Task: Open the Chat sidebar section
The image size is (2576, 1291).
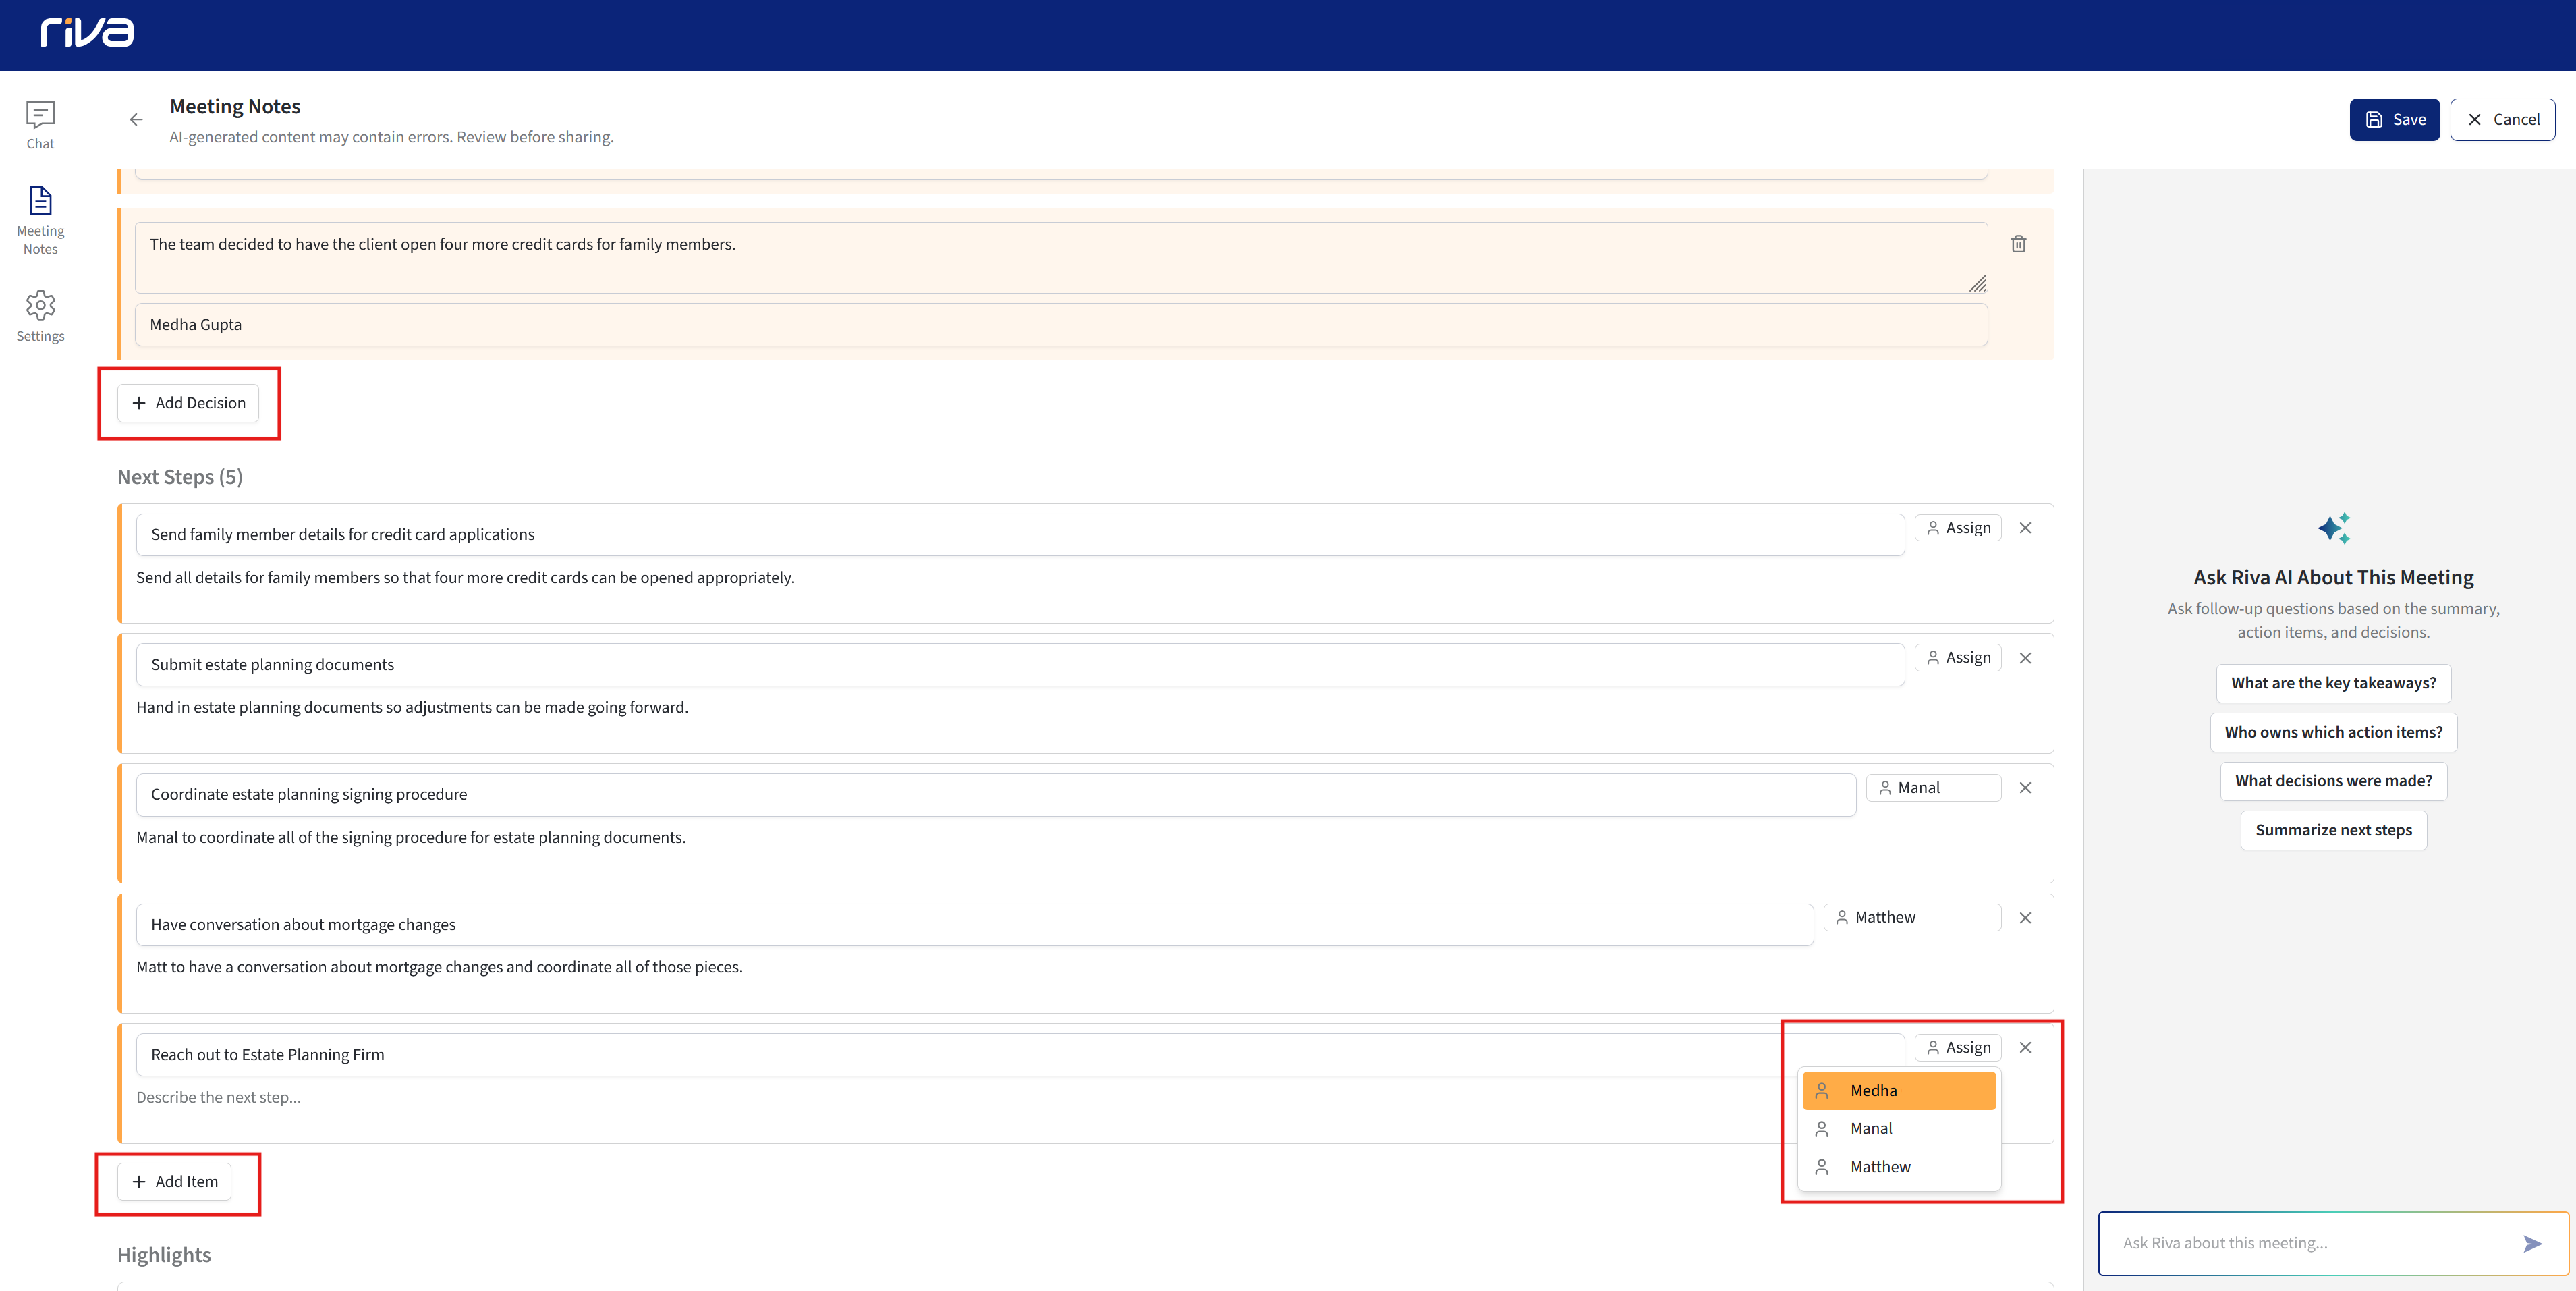Action: point(40,125)
